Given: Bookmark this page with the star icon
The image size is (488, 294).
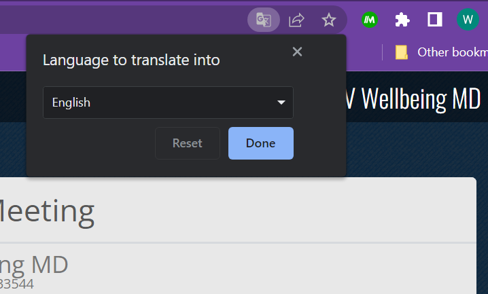Looking at the screenshot, I should (x=329, y=20).
